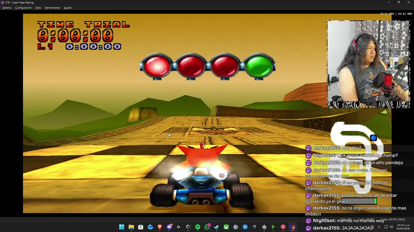The width and height of the screenshot is (414, 232).
Task: Open the Configuración menu
Action: [23, 8]
